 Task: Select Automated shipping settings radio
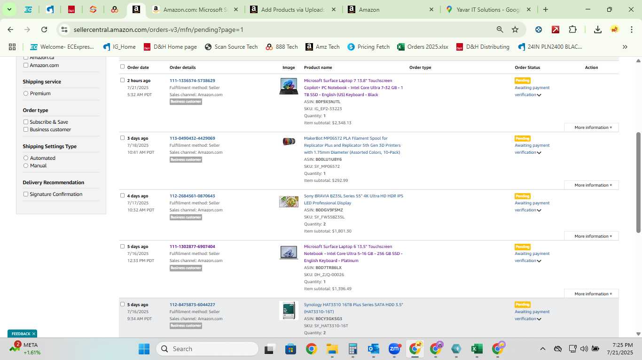pyautogui.click(x=26, y=158)
